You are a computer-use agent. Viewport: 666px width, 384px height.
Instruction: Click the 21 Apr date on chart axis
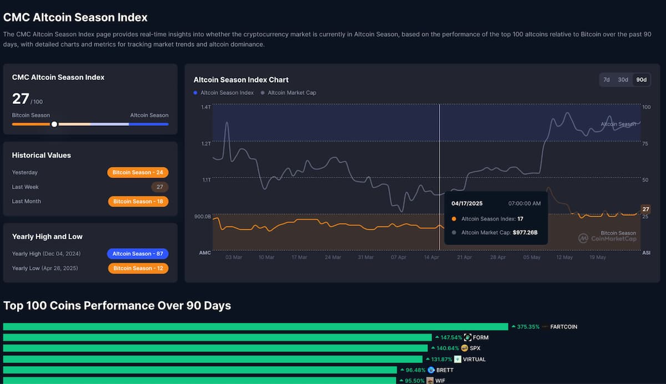(x=464, y=257)
